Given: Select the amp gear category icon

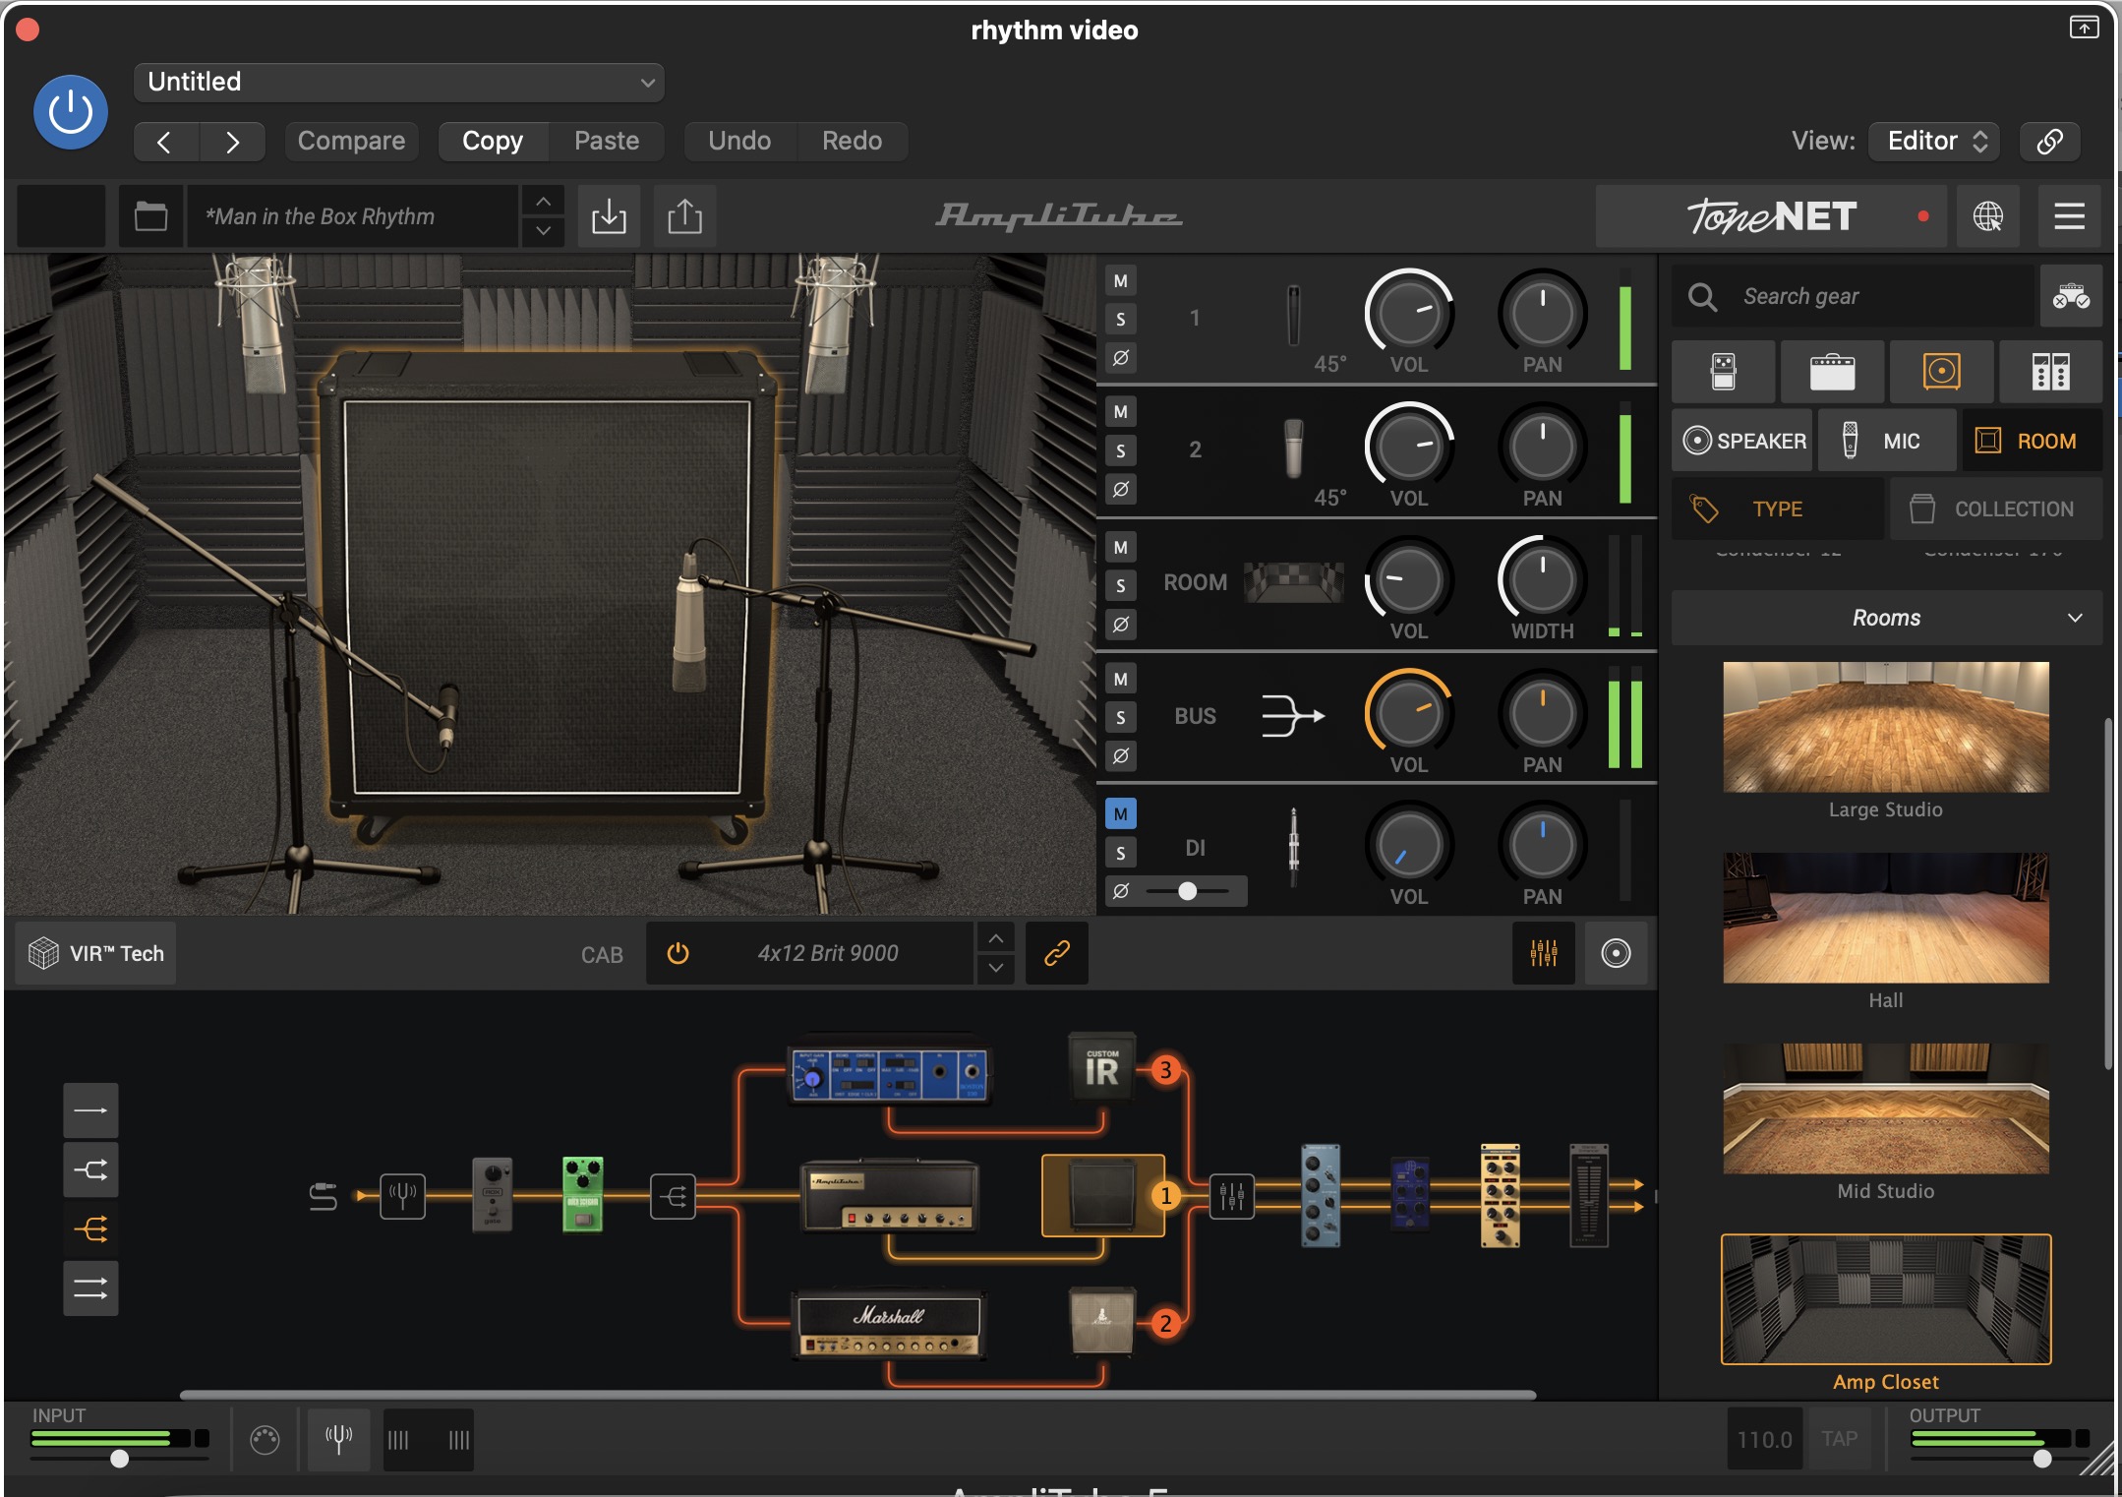Looking at the screenshot, I should (1833, 372).
